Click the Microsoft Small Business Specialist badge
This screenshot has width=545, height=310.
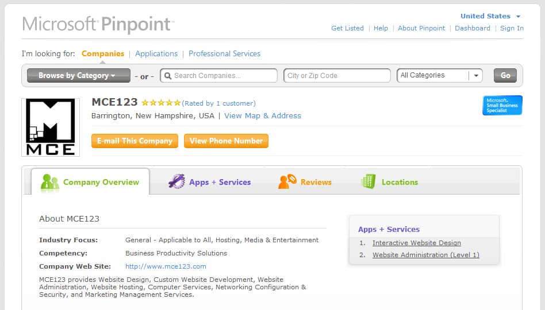pyautogui.click(x=502, y=105)
